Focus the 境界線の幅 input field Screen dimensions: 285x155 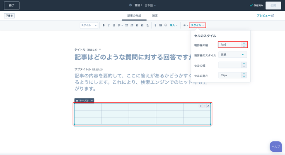pyautogui.click(x=230, y=45)
